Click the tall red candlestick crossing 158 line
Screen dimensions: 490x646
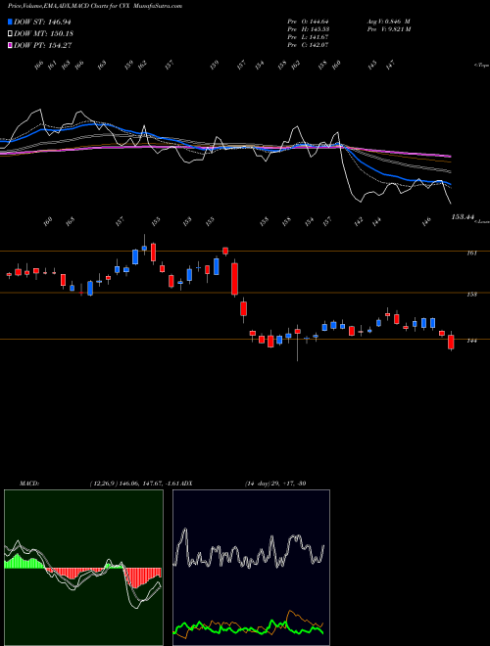(x=234, y=279)
